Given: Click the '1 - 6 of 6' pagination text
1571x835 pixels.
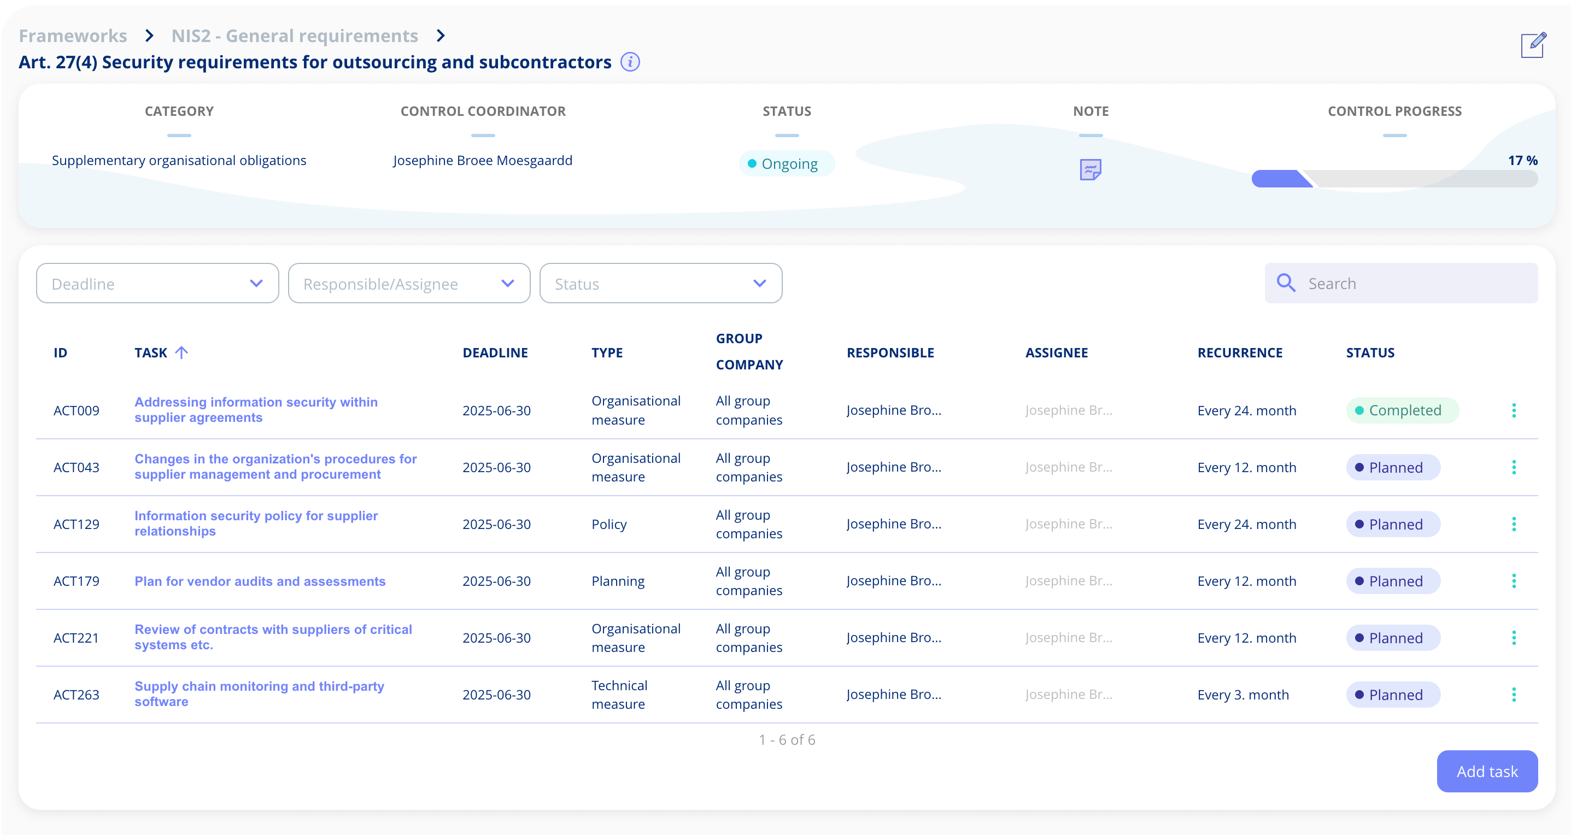Looking at the screenshot, I should (787, 739).
